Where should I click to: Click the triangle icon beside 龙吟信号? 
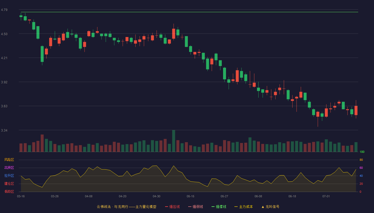(263, 207)
